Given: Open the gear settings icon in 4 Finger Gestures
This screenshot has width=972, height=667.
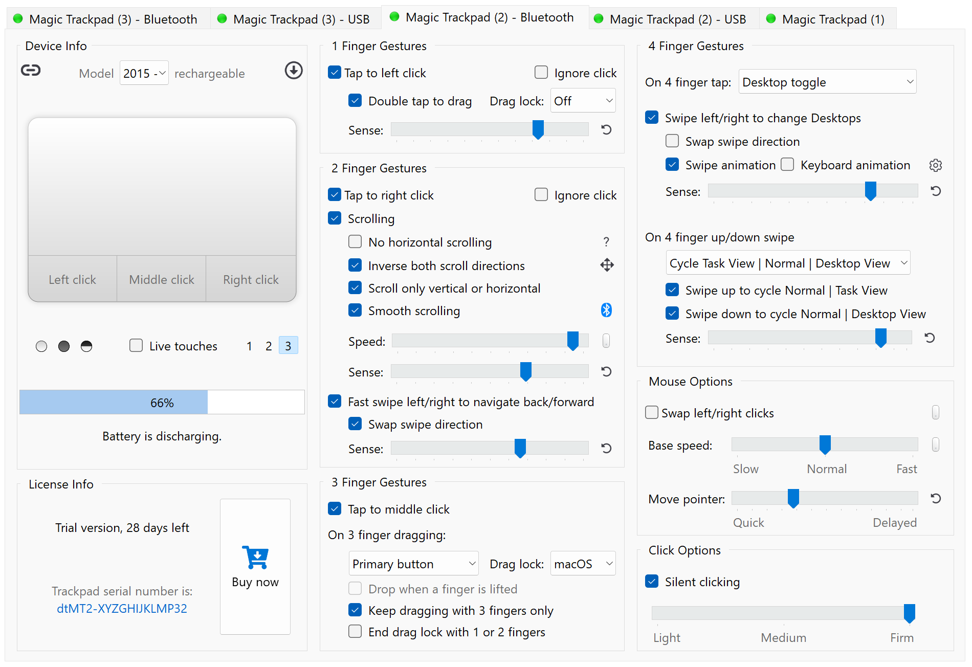Looking at the screenshot, I should click(936, 165).
